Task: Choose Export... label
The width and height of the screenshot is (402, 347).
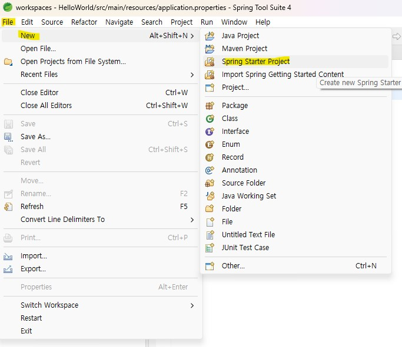Action: (x=34, y=269)
